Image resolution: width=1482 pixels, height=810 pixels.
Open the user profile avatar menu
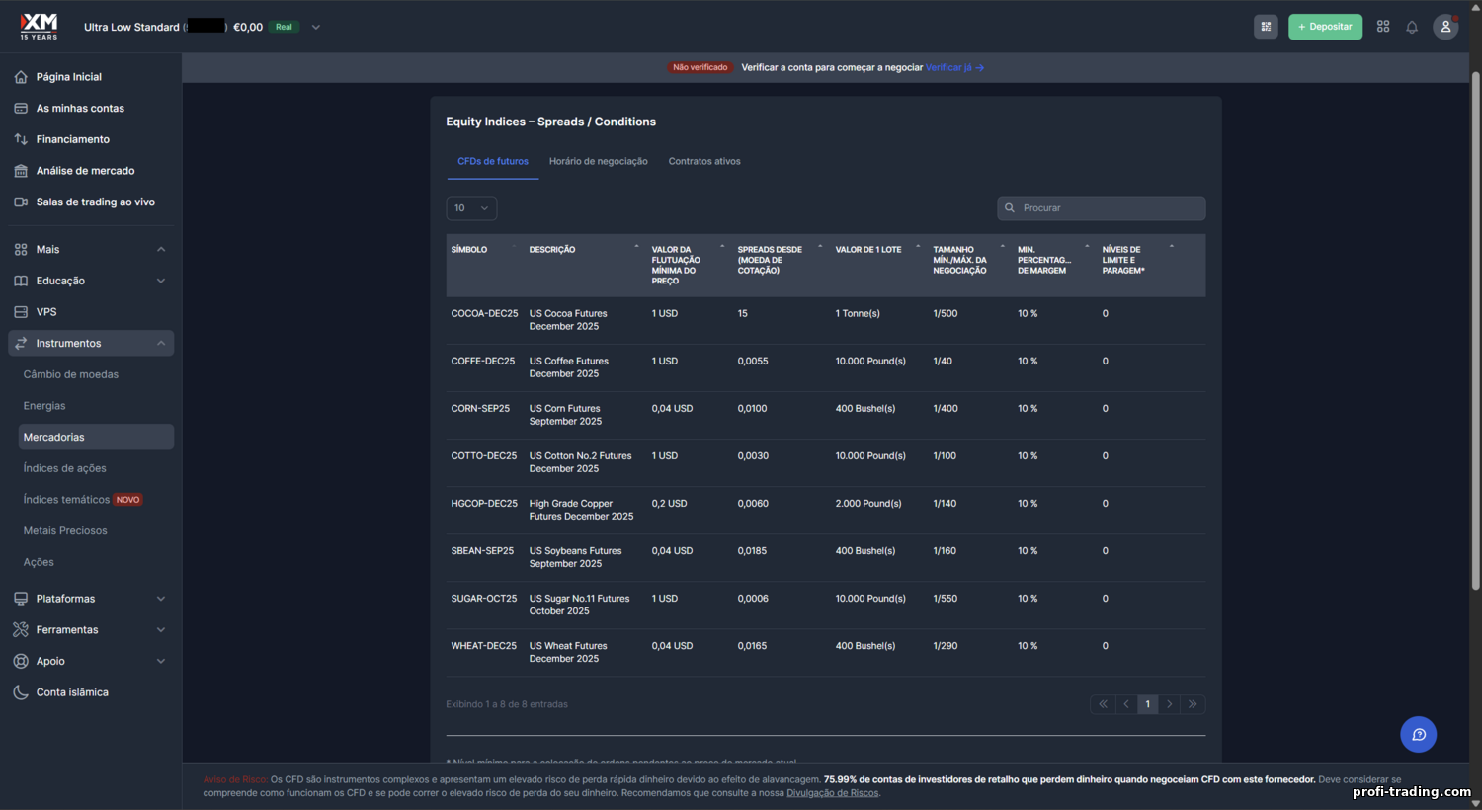[x=1445, y=27]
